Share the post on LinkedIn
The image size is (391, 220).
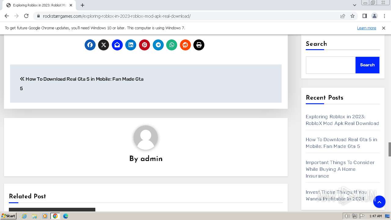click(x=131, y=45)
